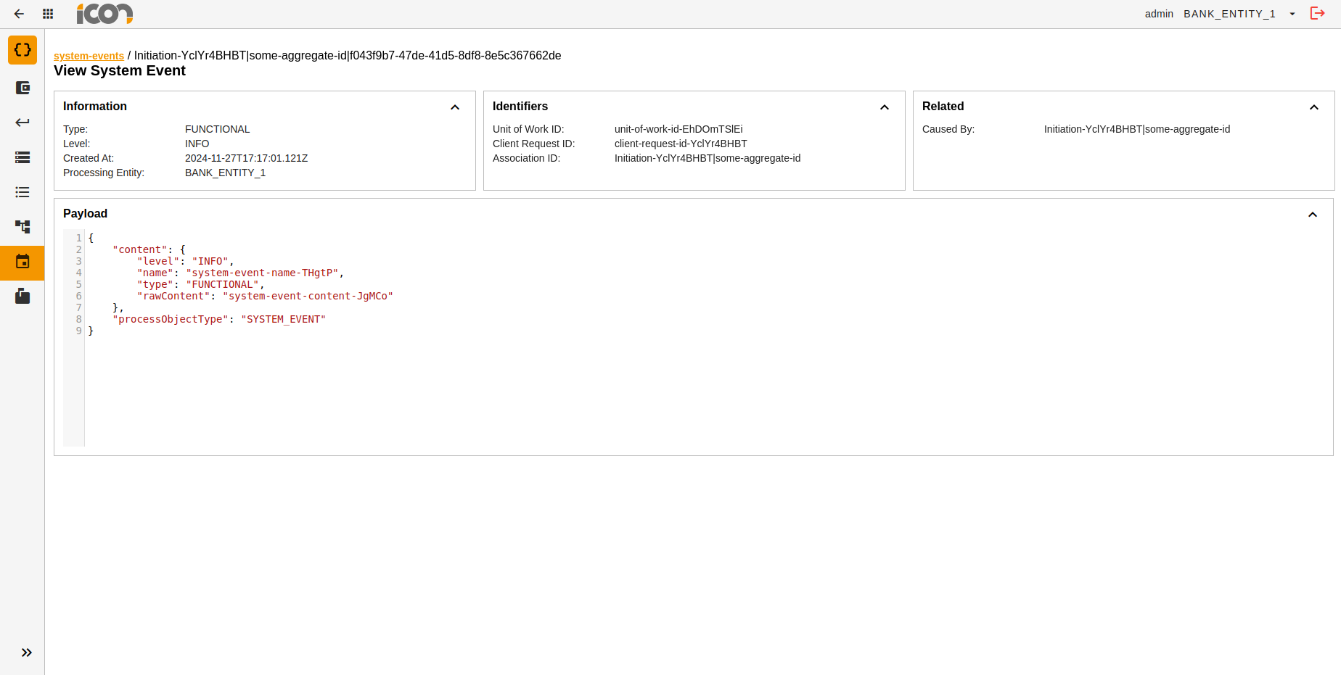Click the logout icon

[x=1317, y=14]
